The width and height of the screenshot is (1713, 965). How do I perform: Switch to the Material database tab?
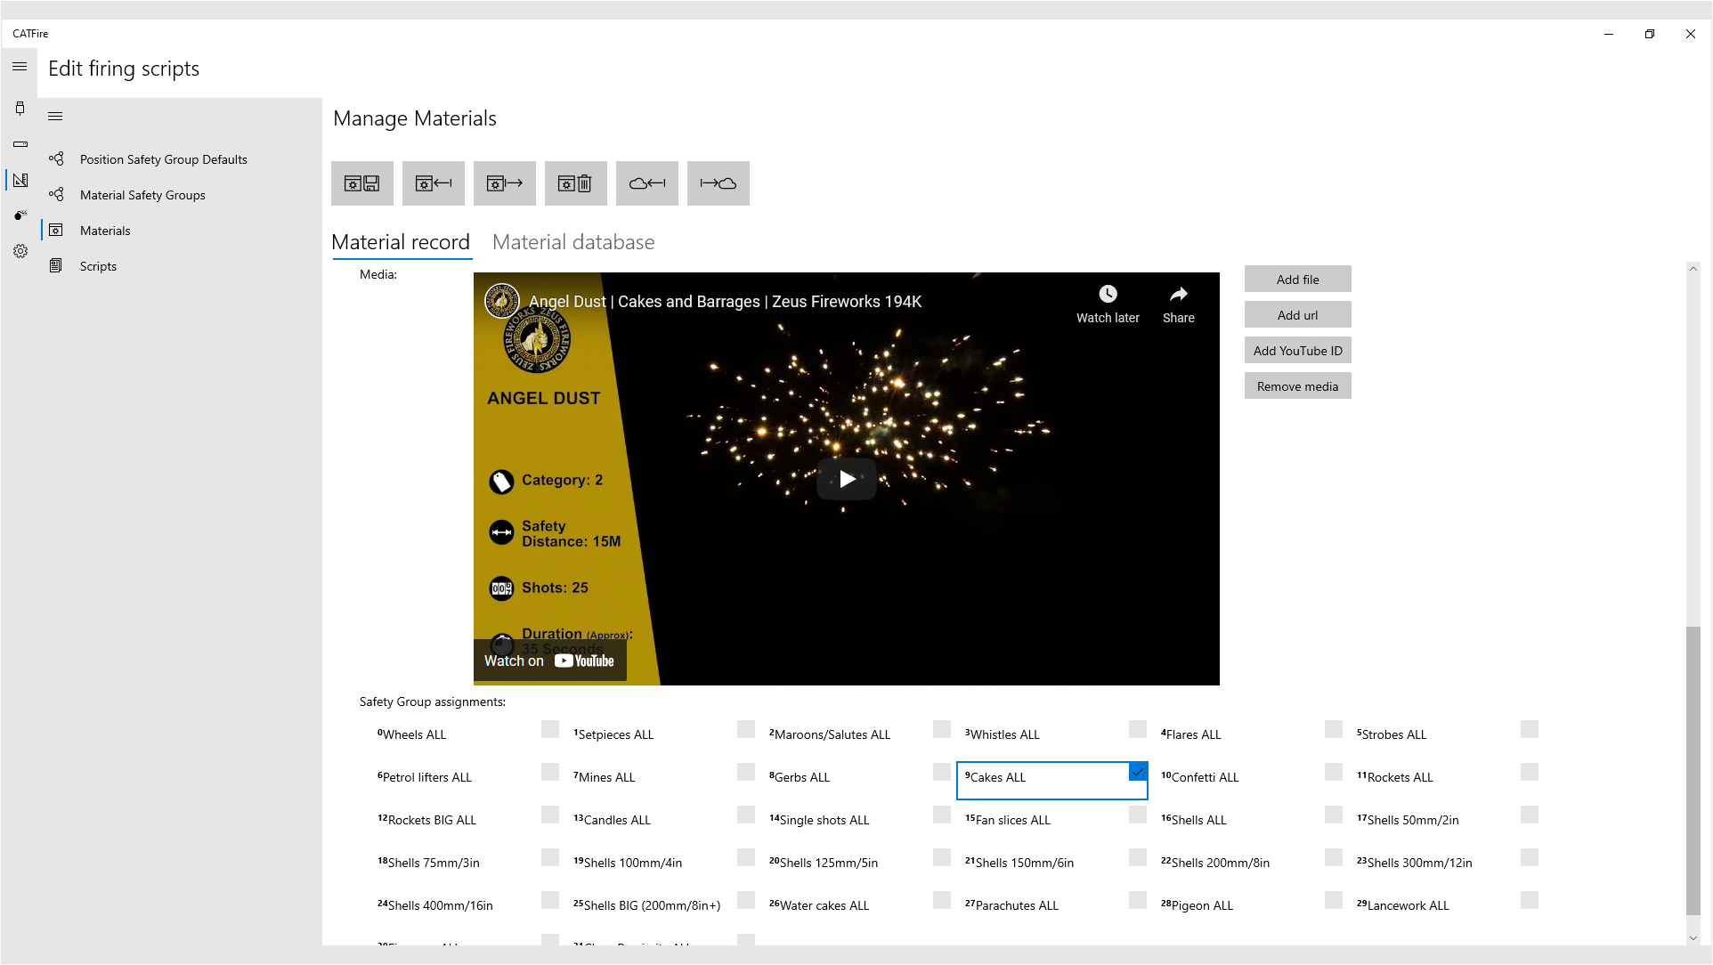tap(572, 242)
